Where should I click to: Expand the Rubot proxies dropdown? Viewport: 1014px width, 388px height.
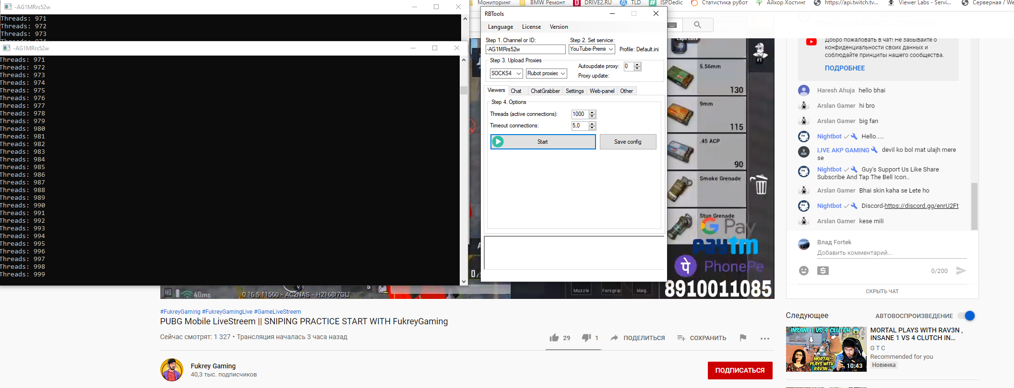546,73
